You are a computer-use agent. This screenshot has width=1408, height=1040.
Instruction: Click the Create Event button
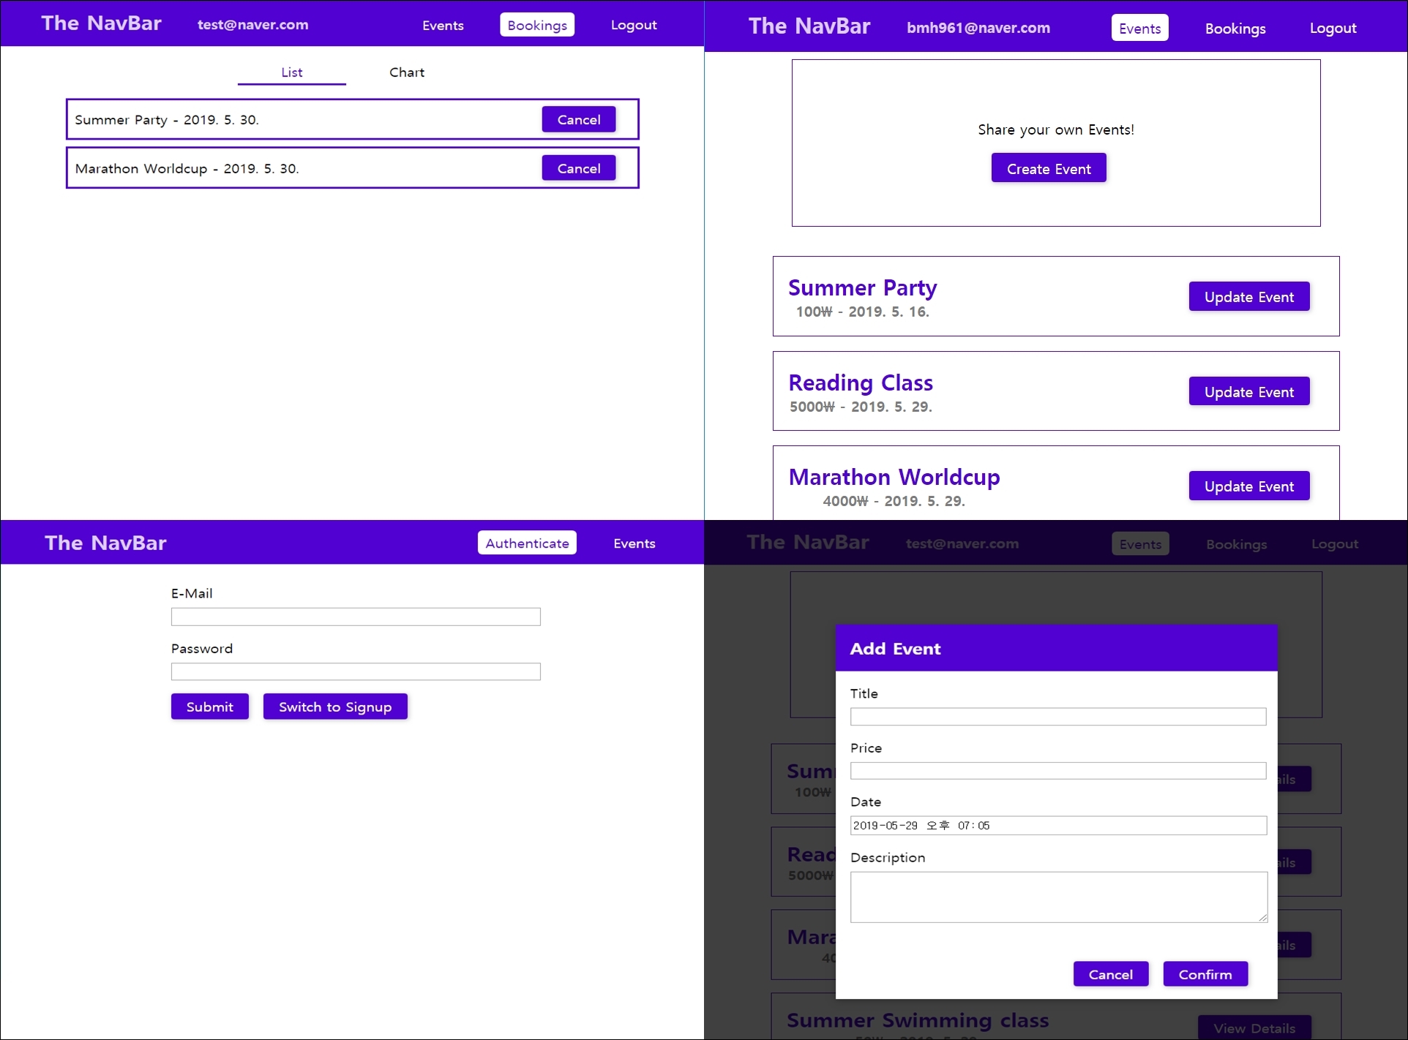[1048, 167]
